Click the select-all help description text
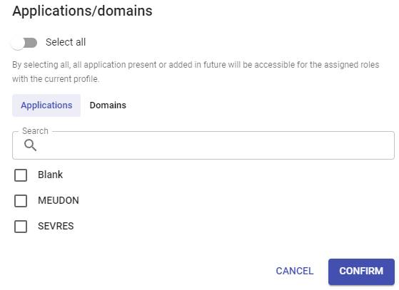Screen dimensions: 399x290 196,72
